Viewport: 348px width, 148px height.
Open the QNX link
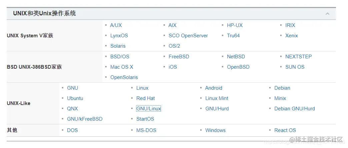[73, 109]
